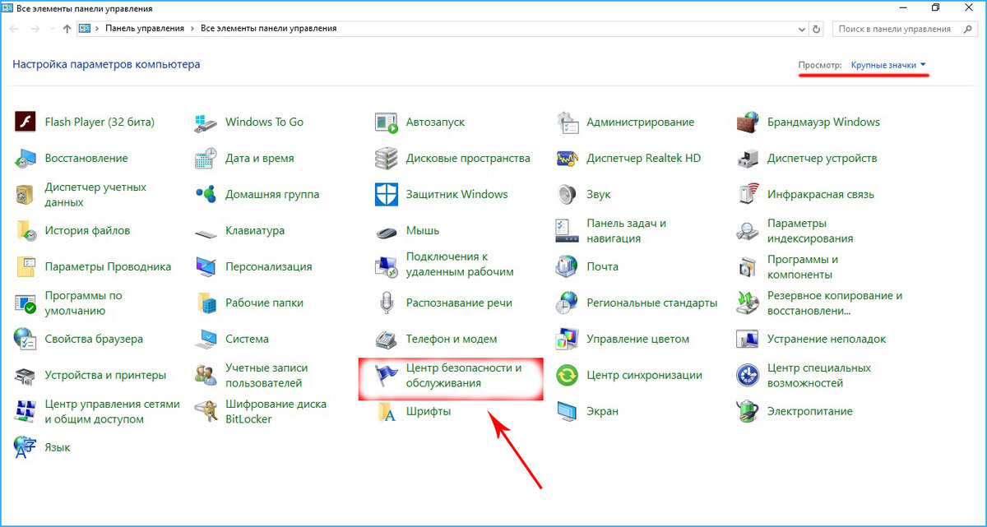Viewport: 987px width, 527px height.
Task: Expand the Крупные значки view dropdown
Action: tap(889, 64)
